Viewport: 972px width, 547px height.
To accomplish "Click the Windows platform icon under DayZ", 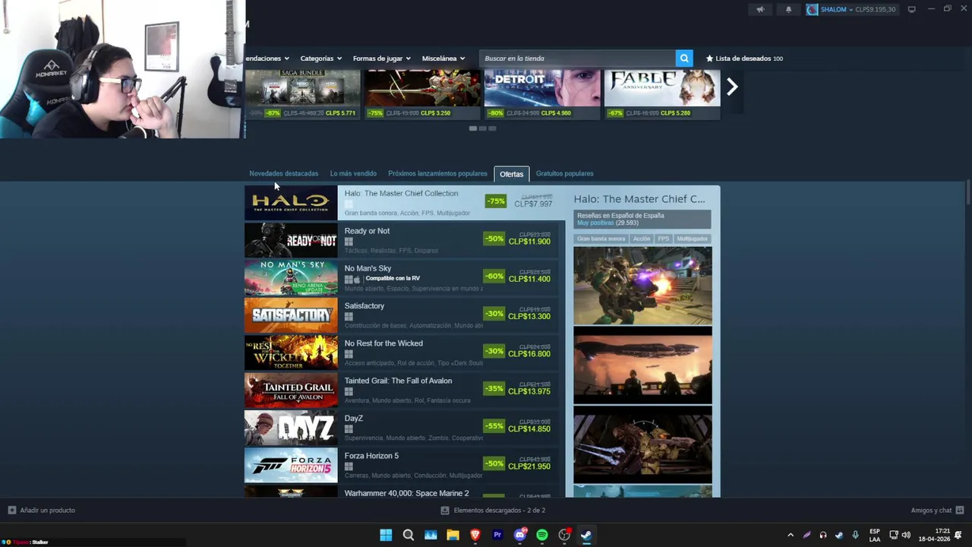I will pyautogui.click(x=349, y=429).
